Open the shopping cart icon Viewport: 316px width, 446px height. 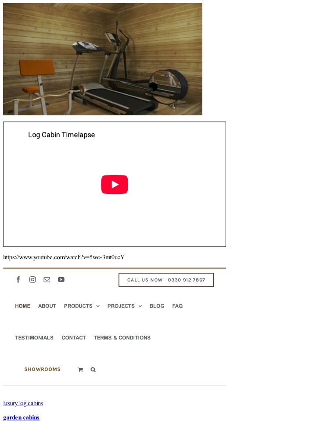pyautogui.click(x=80, y=370)
